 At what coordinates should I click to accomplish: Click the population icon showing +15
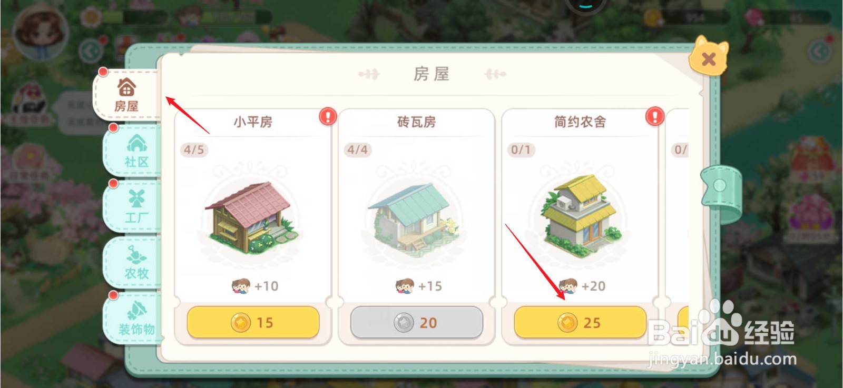point(405,286)
